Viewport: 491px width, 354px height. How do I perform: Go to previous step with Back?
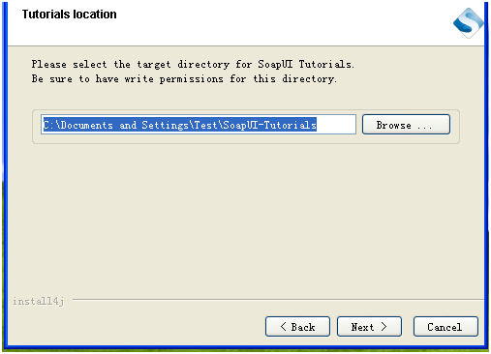click(x=297, y=326)
